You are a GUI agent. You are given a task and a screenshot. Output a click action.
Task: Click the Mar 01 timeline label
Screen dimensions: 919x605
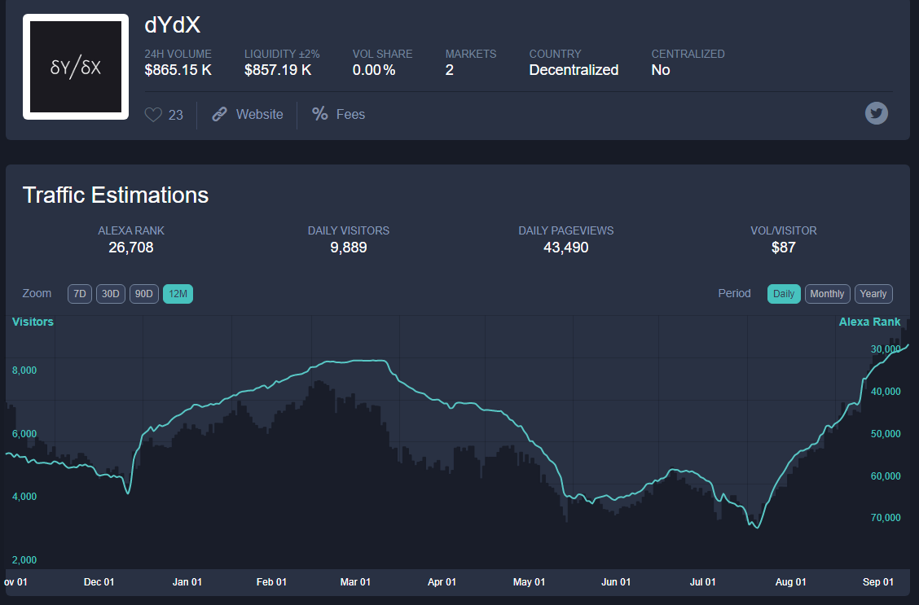coord(355,581)
